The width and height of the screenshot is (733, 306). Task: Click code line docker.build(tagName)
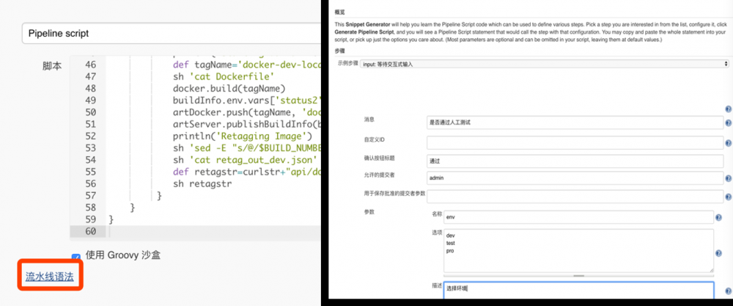click(229, 89)
